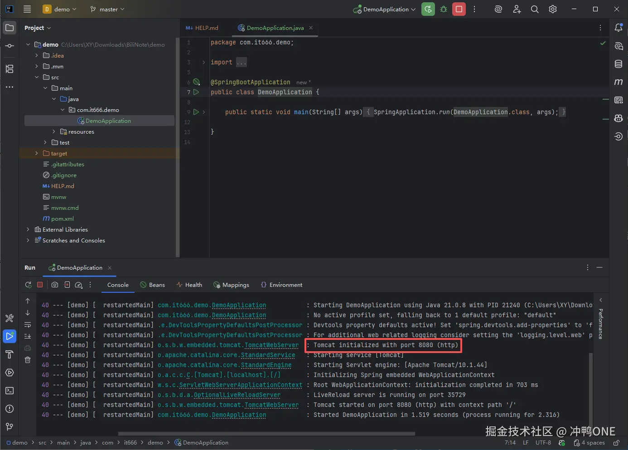Expand the .mvn folder
Screen dimensions: 628x450
[37, 66]
